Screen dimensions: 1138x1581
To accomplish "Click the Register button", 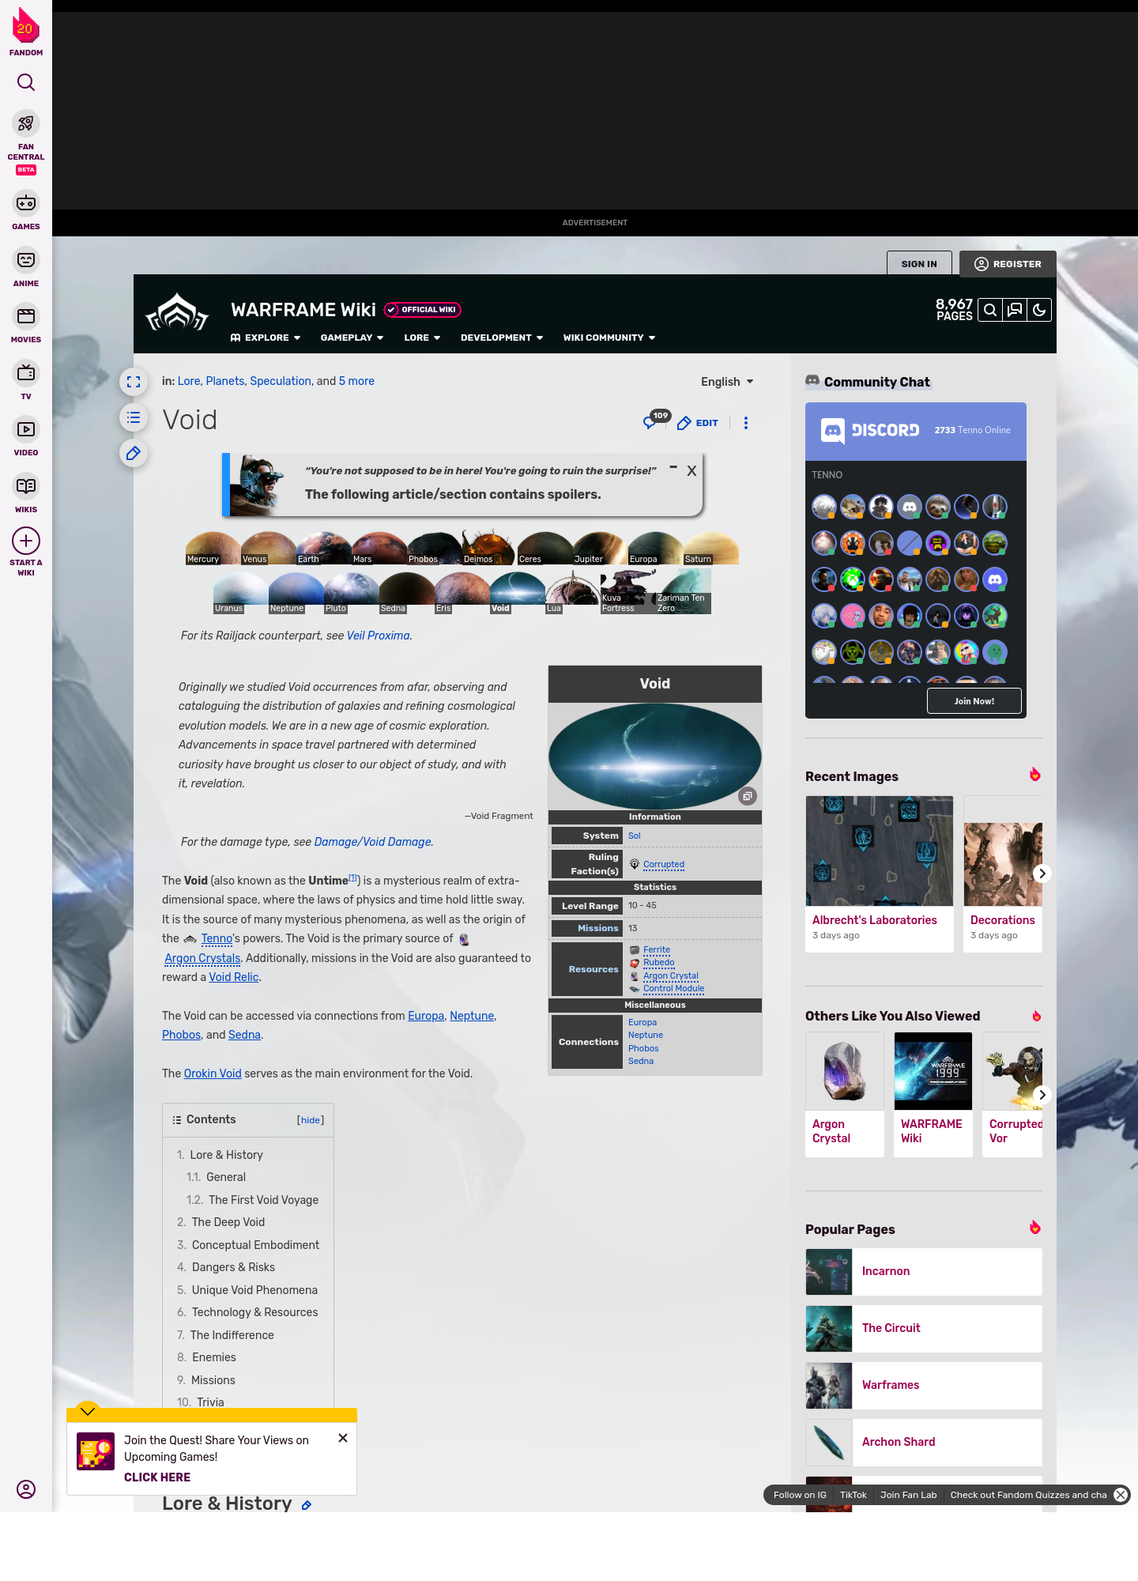I will click(x=1008, y=264).
